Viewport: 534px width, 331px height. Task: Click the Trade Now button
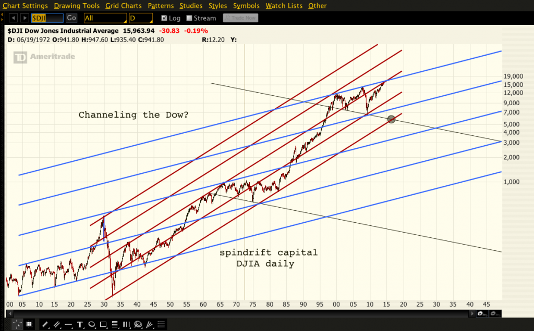240,18
